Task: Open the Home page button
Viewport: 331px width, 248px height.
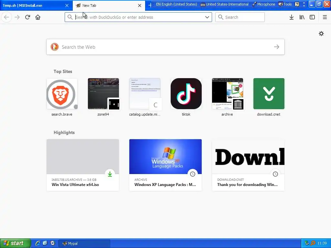Action: [38, 17]
